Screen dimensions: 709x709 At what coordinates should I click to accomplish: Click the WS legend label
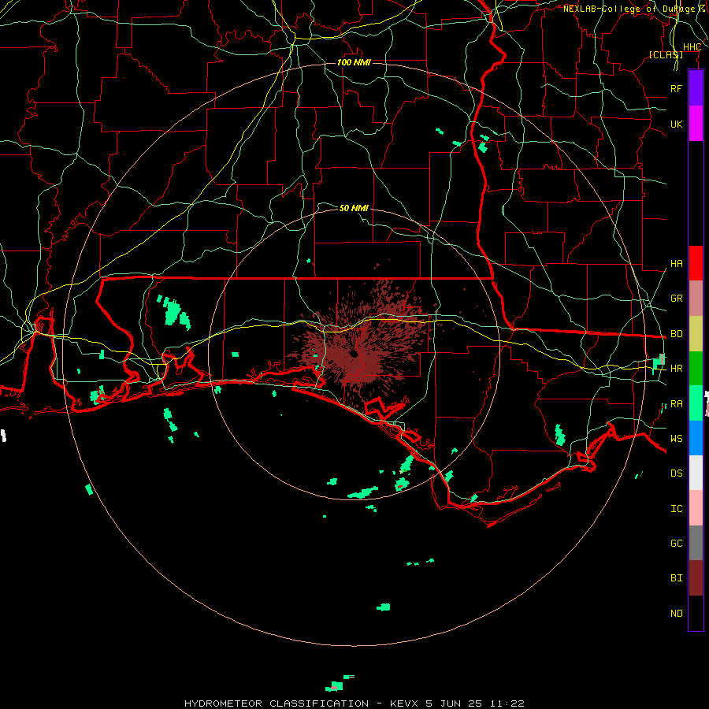coord(676,439)
